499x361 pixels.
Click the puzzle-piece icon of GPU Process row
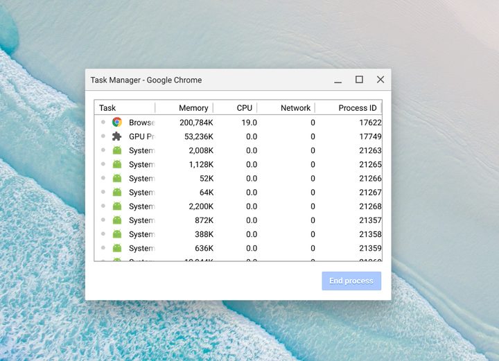pyautogui.click(x=117, y=137)
